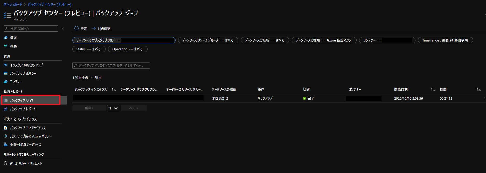
Task: Open 概要 with the blue cloud icon
Action: (x=13, y=38)
